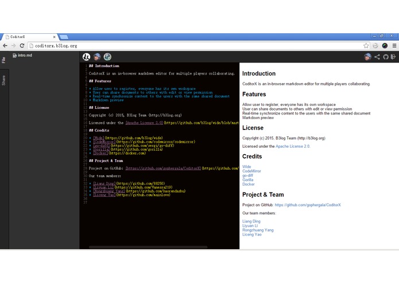Open the GitHub icon link
This screenshot has width=399, height=283.
(x=386, y=57)
